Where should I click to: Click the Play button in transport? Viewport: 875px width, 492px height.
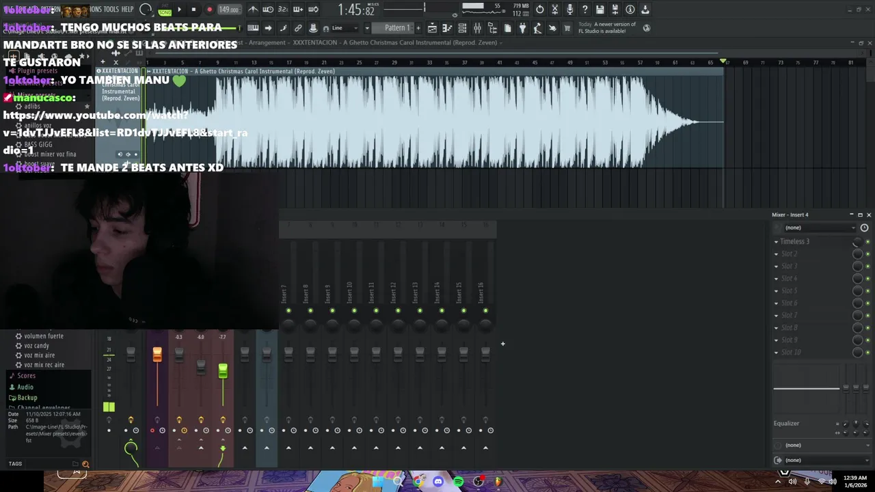click(x=180, y=10)
